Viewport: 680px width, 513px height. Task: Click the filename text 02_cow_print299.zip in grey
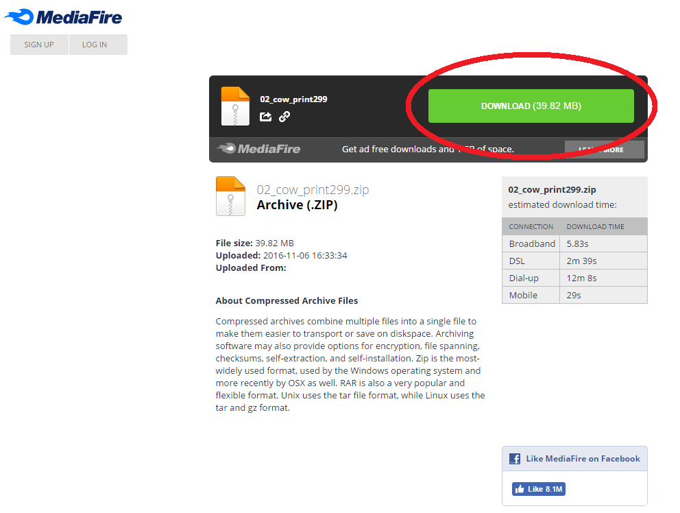coord(313,190)
